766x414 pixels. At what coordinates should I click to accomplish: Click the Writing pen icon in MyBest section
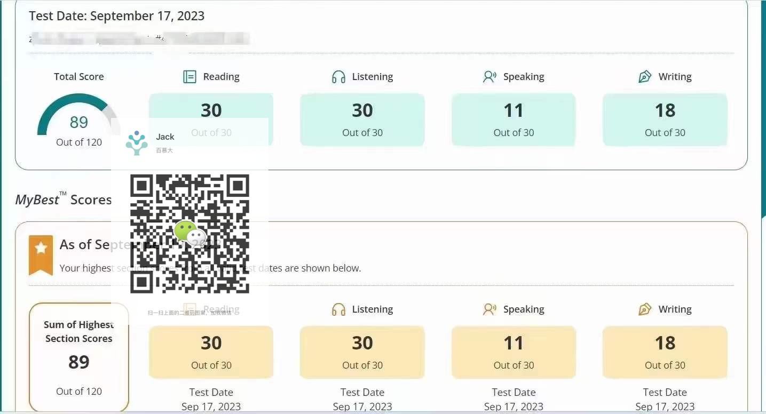(x=645, y=309)
